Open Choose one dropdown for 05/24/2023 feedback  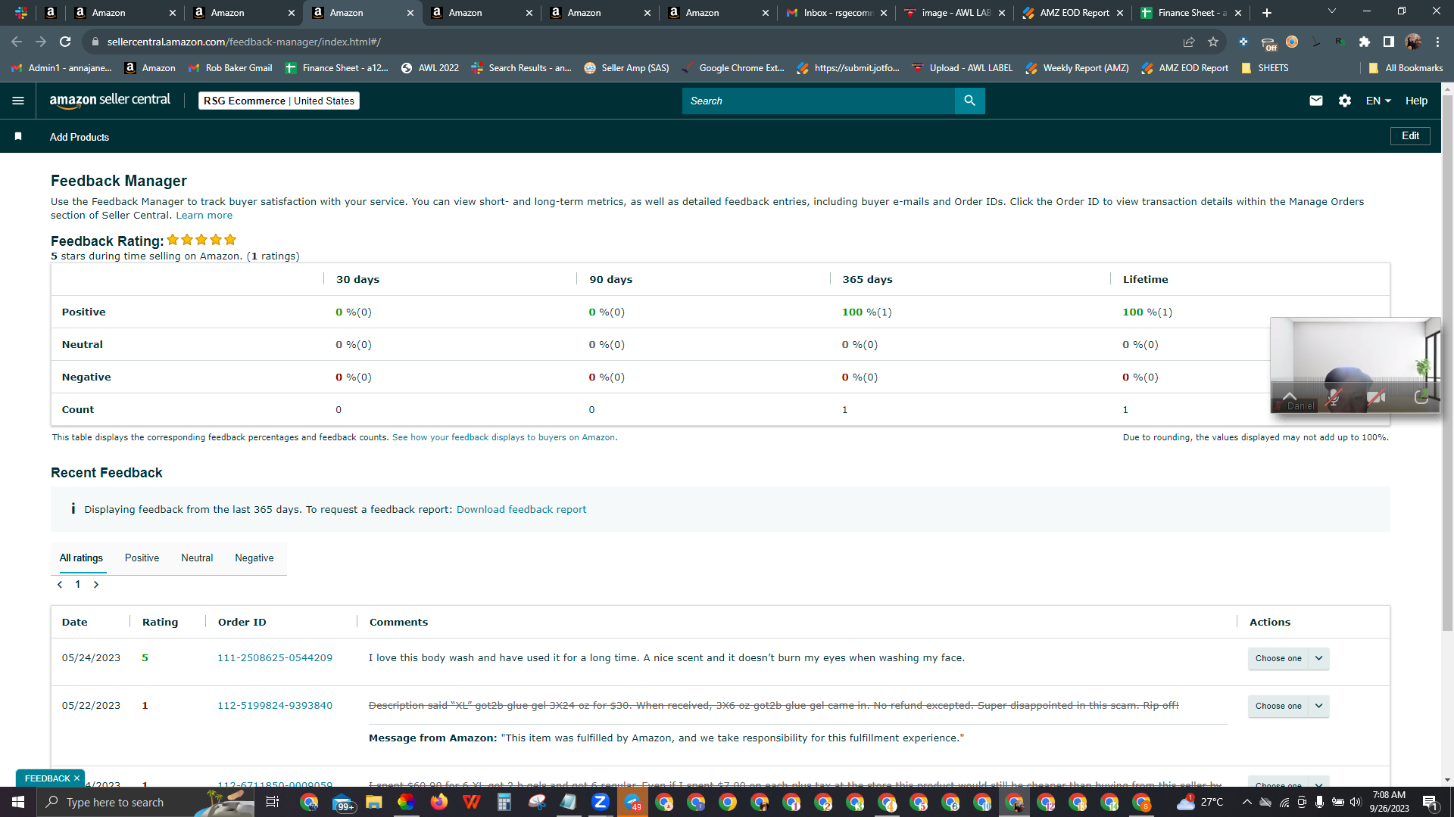click(1289, 658)
